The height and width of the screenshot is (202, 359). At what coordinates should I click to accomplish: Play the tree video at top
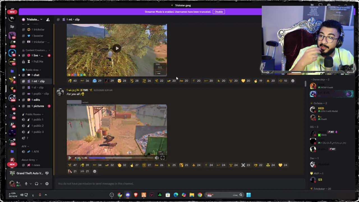[x=117, y=48]
